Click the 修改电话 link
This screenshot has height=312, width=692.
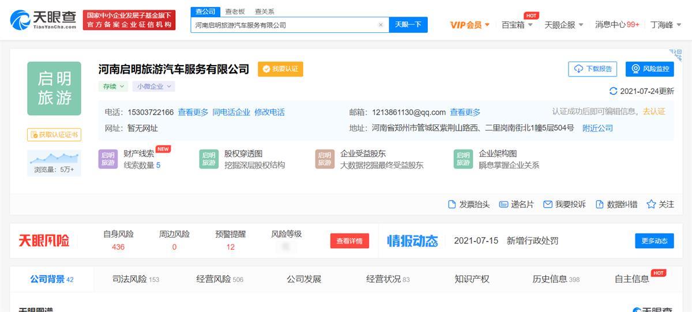(269, 112)
